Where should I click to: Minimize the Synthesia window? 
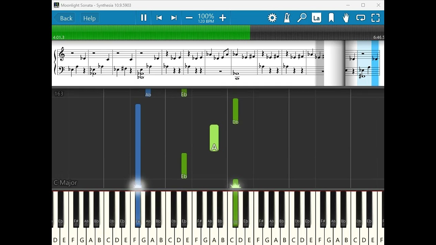tap(348, 5)
